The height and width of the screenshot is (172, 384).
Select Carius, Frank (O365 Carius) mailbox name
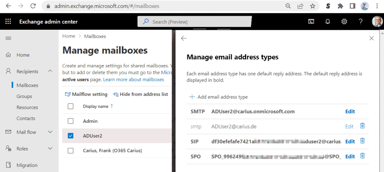pyautogui.click(x=112, y=151)
